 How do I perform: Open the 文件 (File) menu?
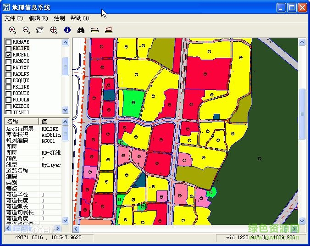(13, 18)
